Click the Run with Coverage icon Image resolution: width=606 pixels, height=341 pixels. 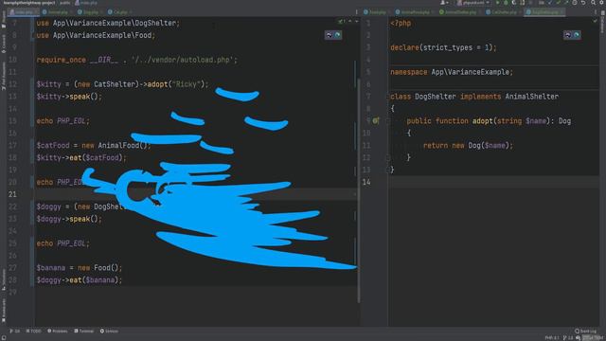pyautogui.click(x=514, y=3)
